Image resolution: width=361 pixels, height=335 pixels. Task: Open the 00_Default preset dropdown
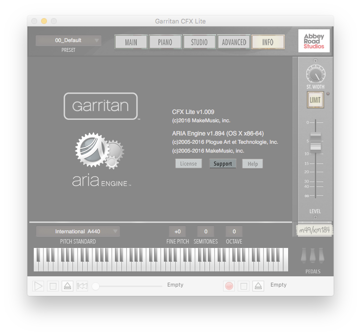[68, 40]
